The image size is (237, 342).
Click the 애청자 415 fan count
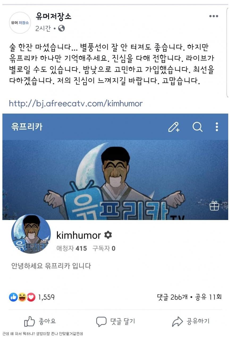click(71, 249)
